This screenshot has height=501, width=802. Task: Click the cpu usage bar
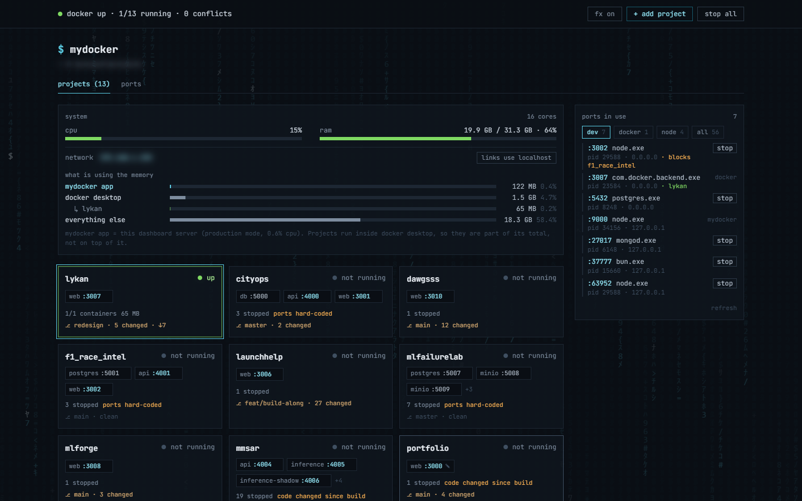pos(183,139)
